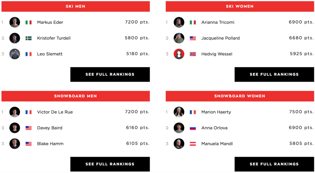Select the Ski Women red header
Screen dimensions: 315x173
240,7
